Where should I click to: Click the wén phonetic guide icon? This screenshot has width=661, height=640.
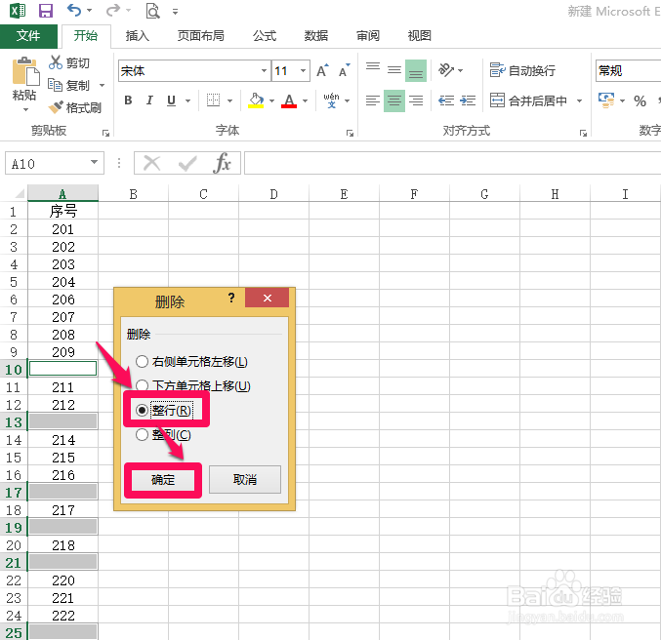(x=331, y=100)
